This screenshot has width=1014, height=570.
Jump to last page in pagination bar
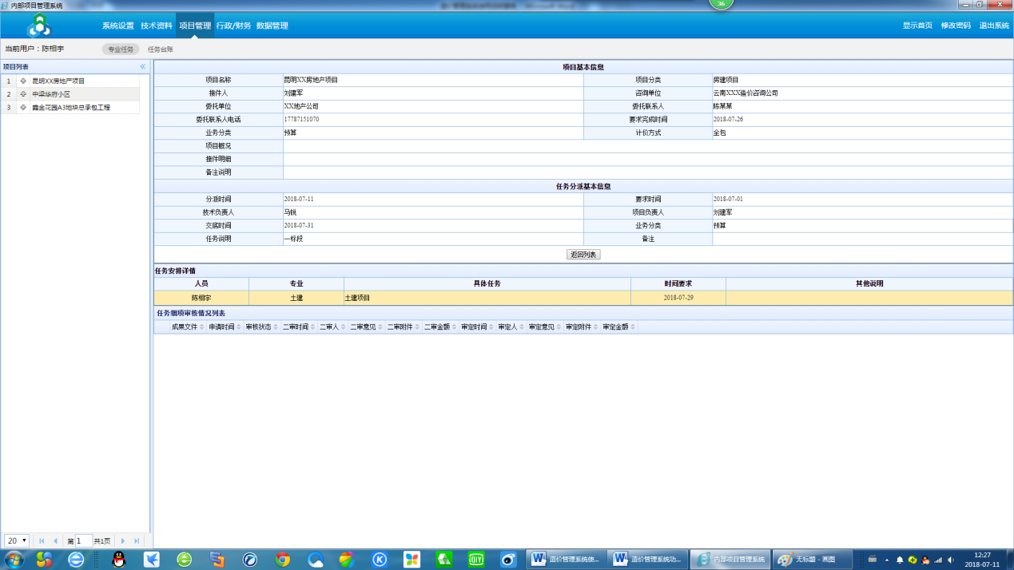click(x=137, y=541)
